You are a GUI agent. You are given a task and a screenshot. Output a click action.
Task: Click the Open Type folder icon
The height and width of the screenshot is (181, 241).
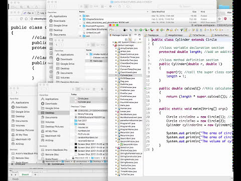click(168, 30)
